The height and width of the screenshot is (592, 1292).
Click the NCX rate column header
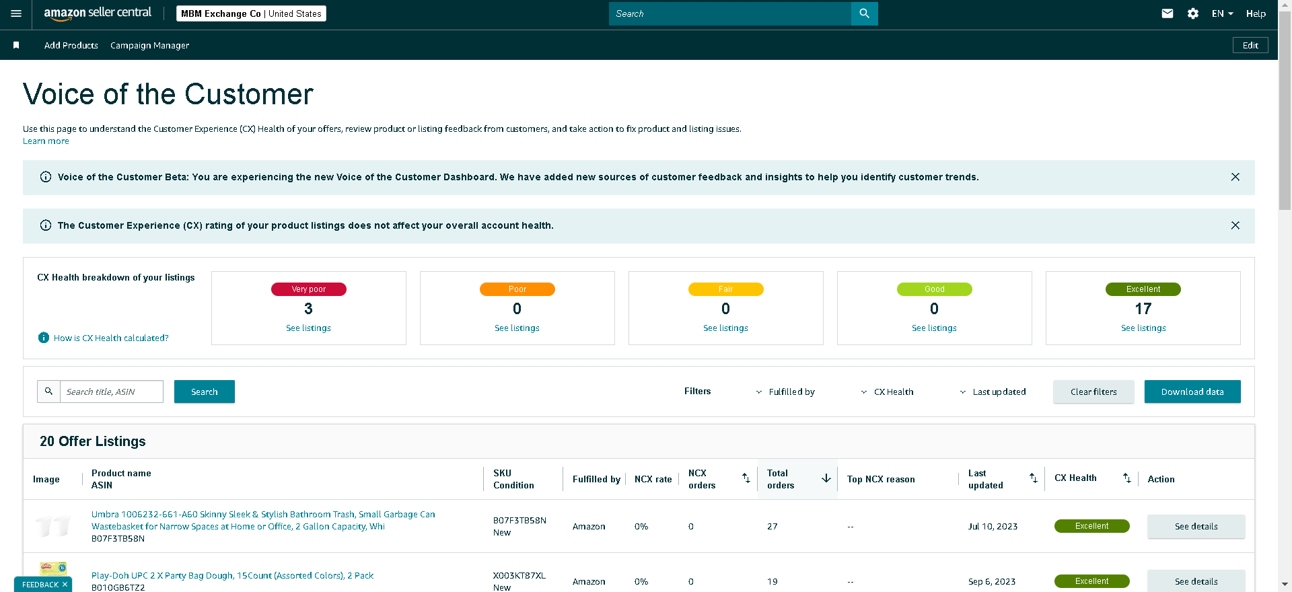[x=653, y=479]
